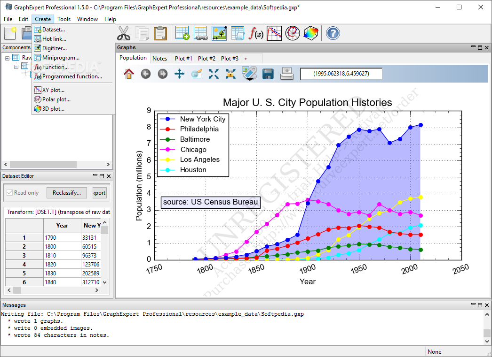Minimize the Graphs panel
Screen dimensions: 492x357
click(x=474, y=47)
